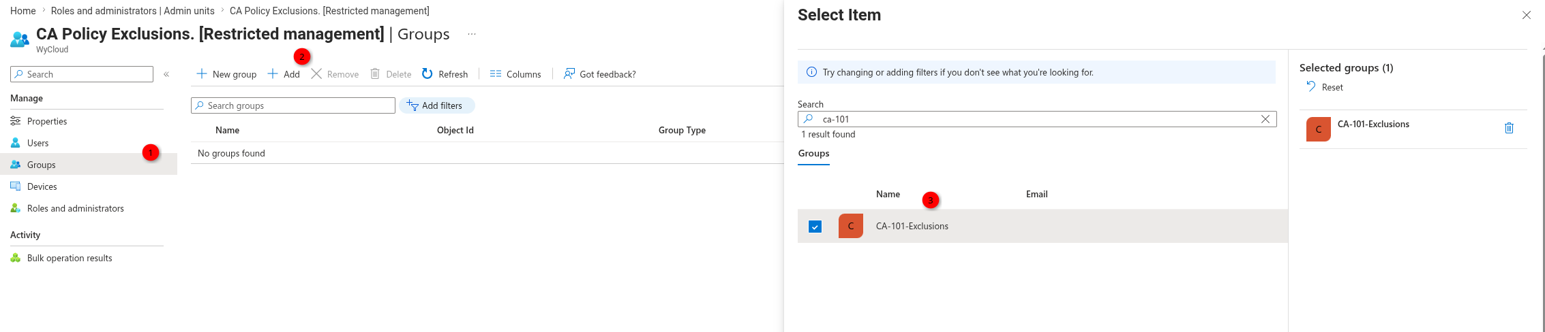Viewport: 1545px width, 332px height.
Task: Click Add filters button
Action: click(x=437, y=105)
